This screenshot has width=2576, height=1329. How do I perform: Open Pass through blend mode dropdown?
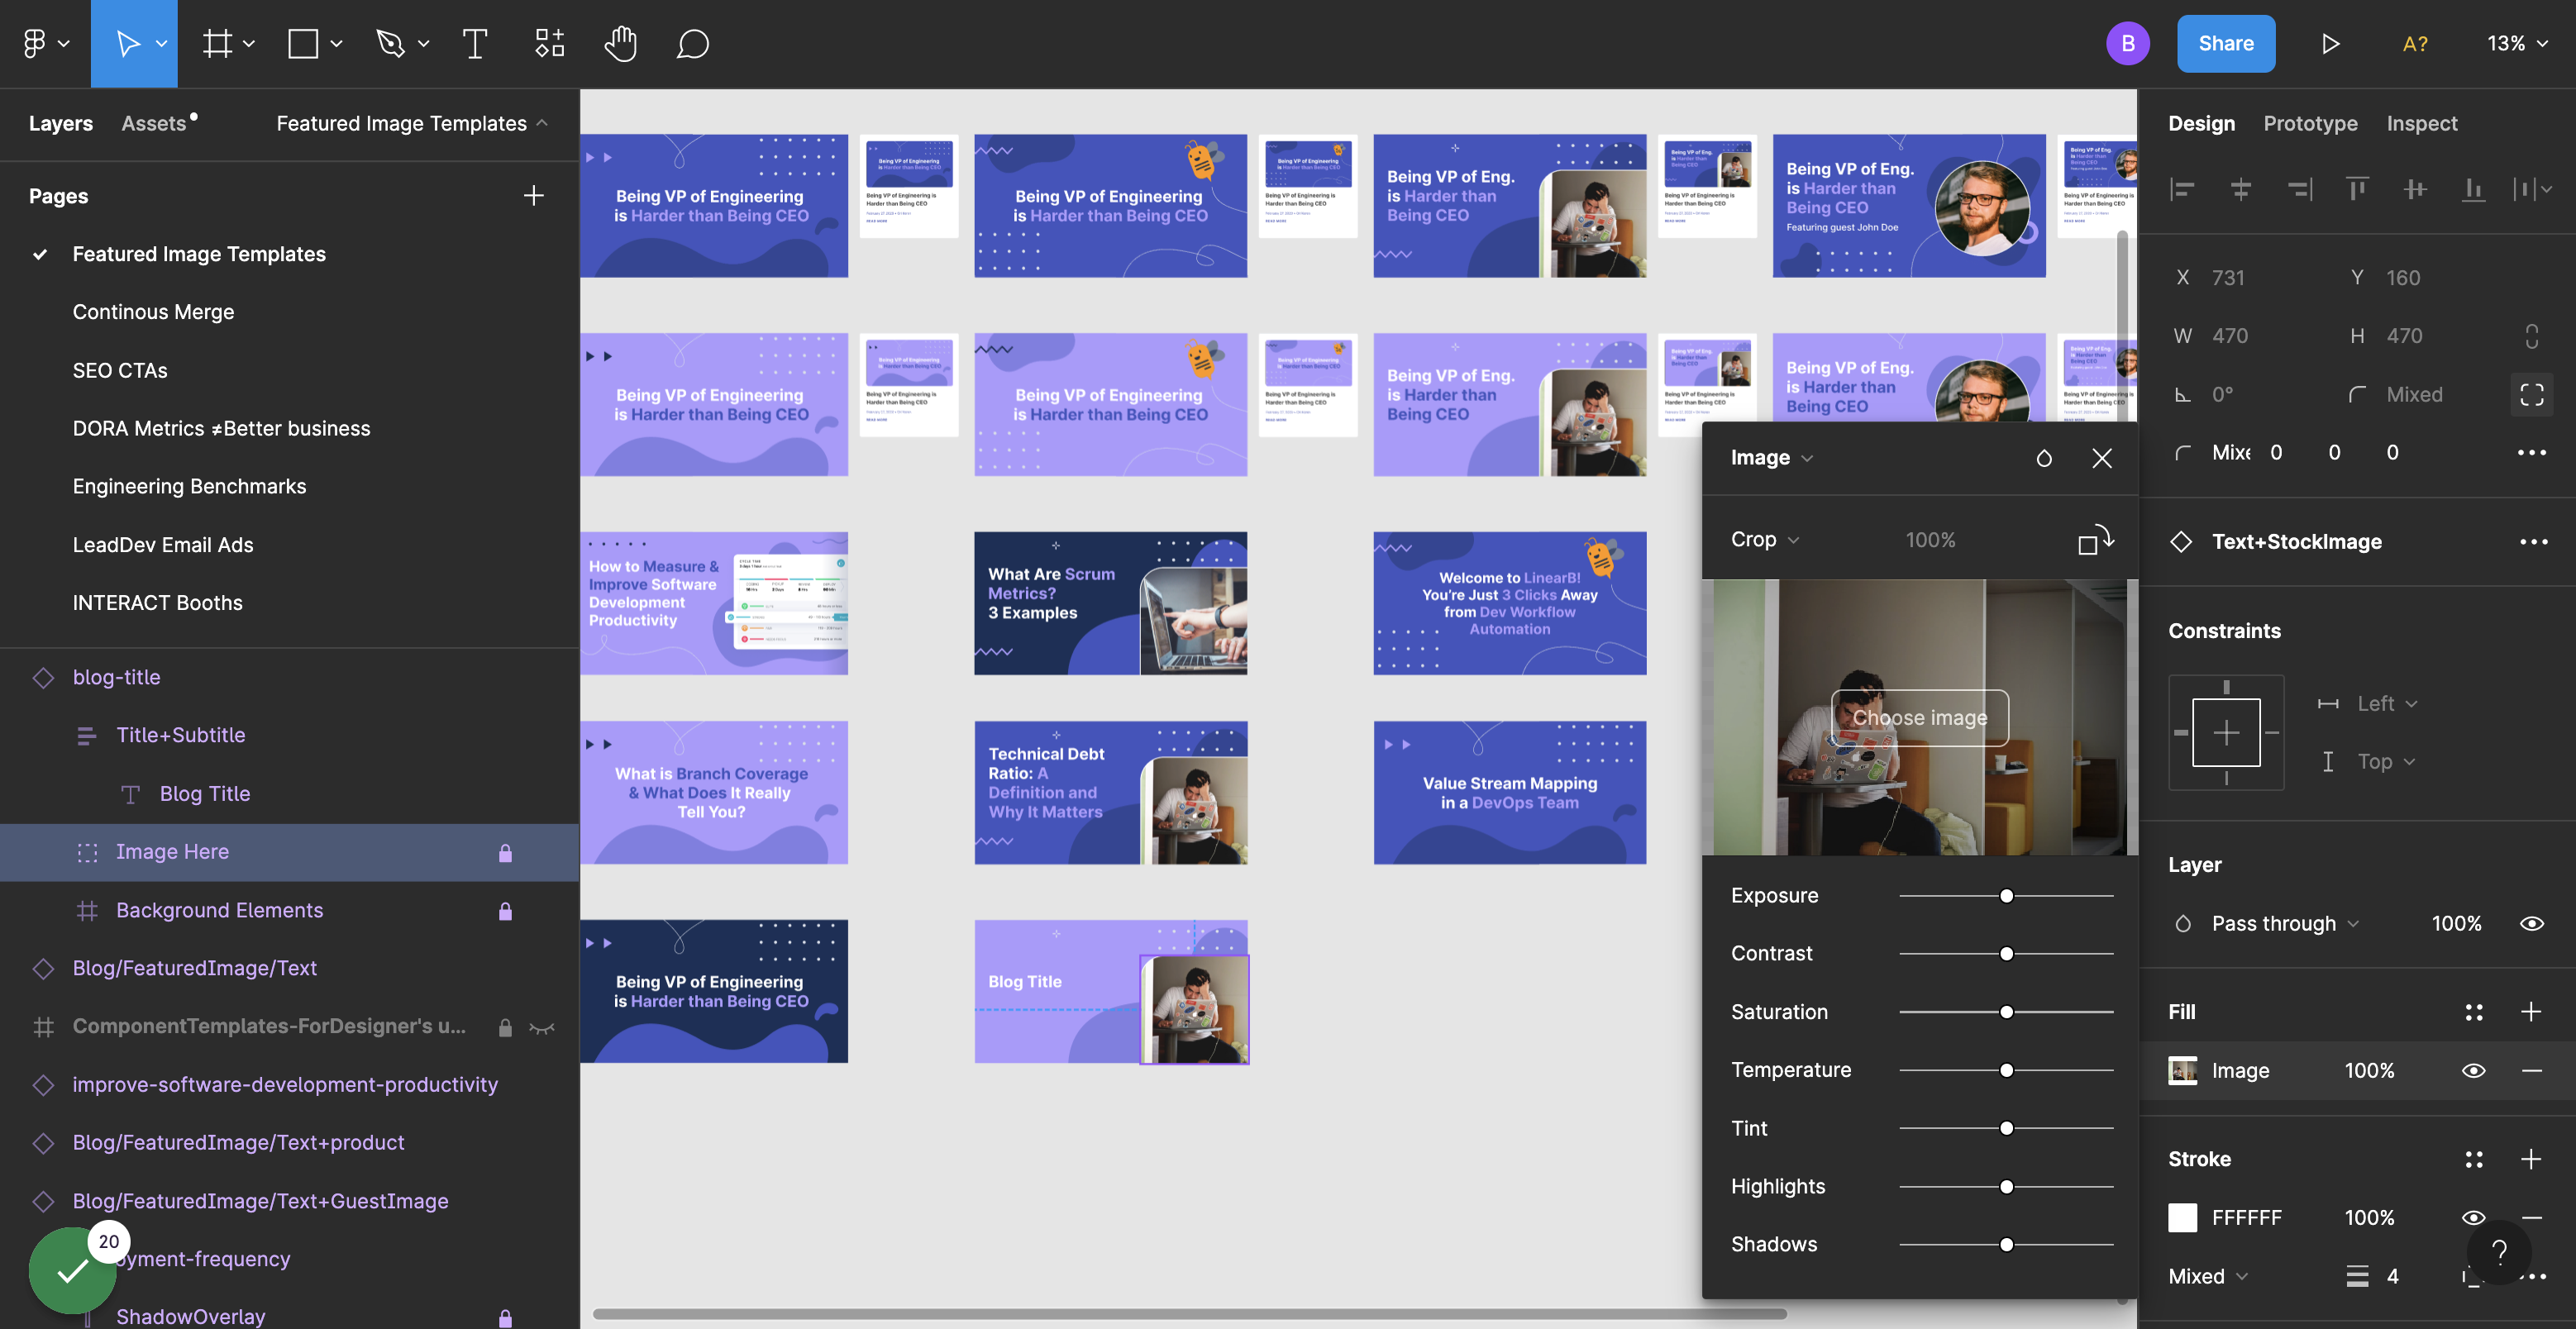tap(2285, 923)
